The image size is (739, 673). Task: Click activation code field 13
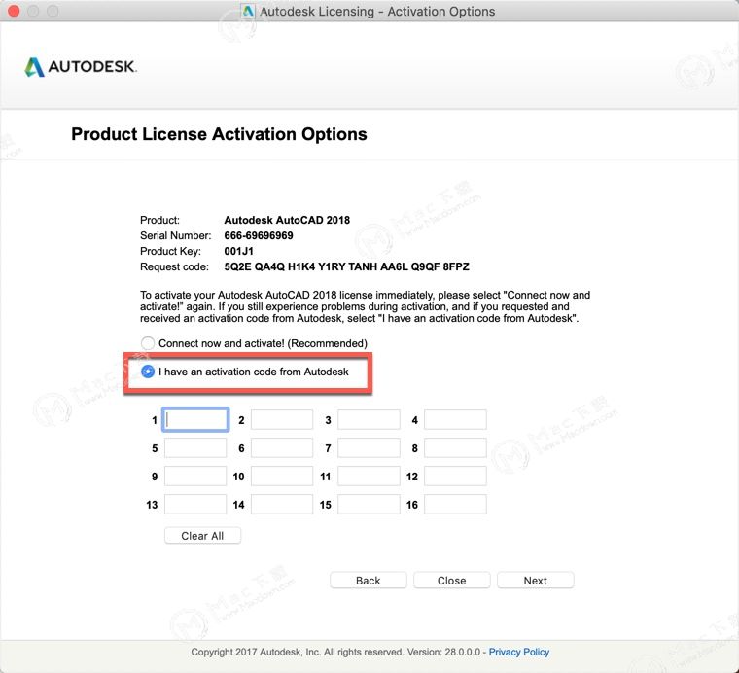coord(195,505)
